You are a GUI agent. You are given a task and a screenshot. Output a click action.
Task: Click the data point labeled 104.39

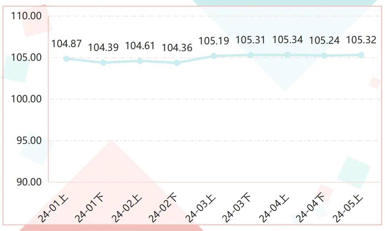(103, 63)
